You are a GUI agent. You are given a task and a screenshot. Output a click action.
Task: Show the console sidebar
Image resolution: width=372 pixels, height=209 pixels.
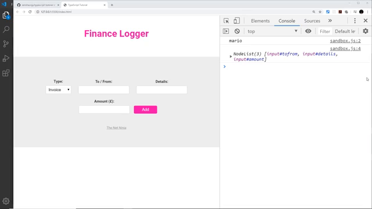(x=226, y=31)
